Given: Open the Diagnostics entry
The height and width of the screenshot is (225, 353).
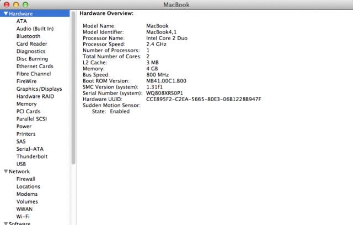Looking at the screenshot, I should [31, 51].
